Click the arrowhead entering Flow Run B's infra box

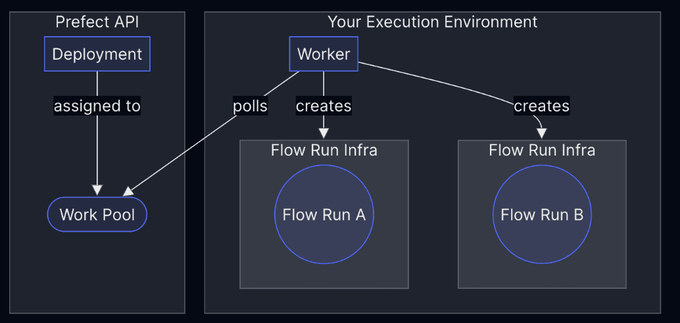pos(542,133)
